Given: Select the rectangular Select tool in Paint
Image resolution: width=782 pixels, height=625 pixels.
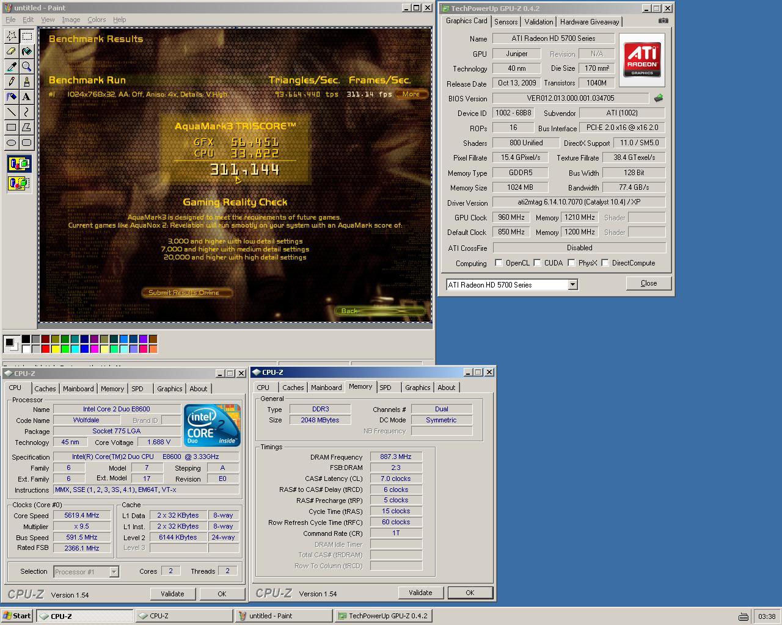Looking at the screenshot, I should click(x=27, y=36).
